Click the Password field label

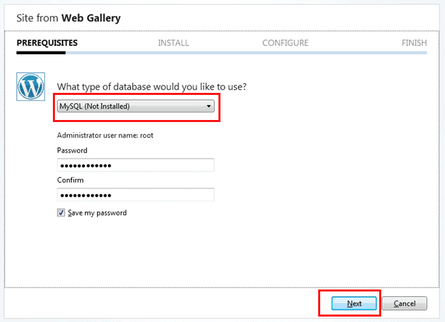point(72,150)
